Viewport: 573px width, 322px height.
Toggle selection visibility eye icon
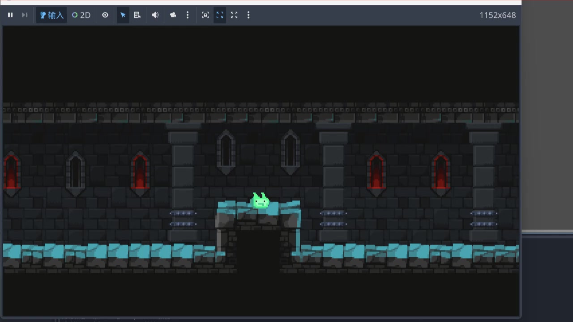click(105, 15)
